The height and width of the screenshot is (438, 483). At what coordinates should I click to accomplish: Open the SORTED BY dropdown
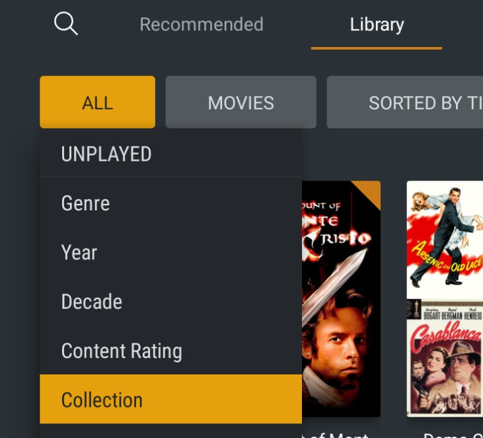405,102
